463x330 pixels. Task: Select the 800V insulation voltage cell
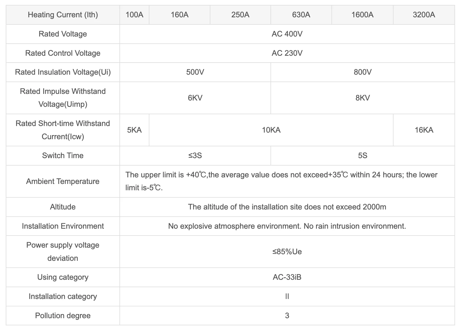tap(363, 72)
